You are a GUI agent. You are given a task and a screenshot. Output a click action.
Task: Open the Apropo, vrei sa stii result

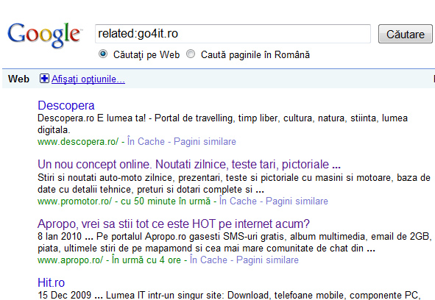coord(174,224)
